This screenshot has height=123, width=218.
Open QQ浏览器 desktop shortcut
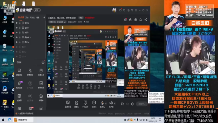click(5, 90)
